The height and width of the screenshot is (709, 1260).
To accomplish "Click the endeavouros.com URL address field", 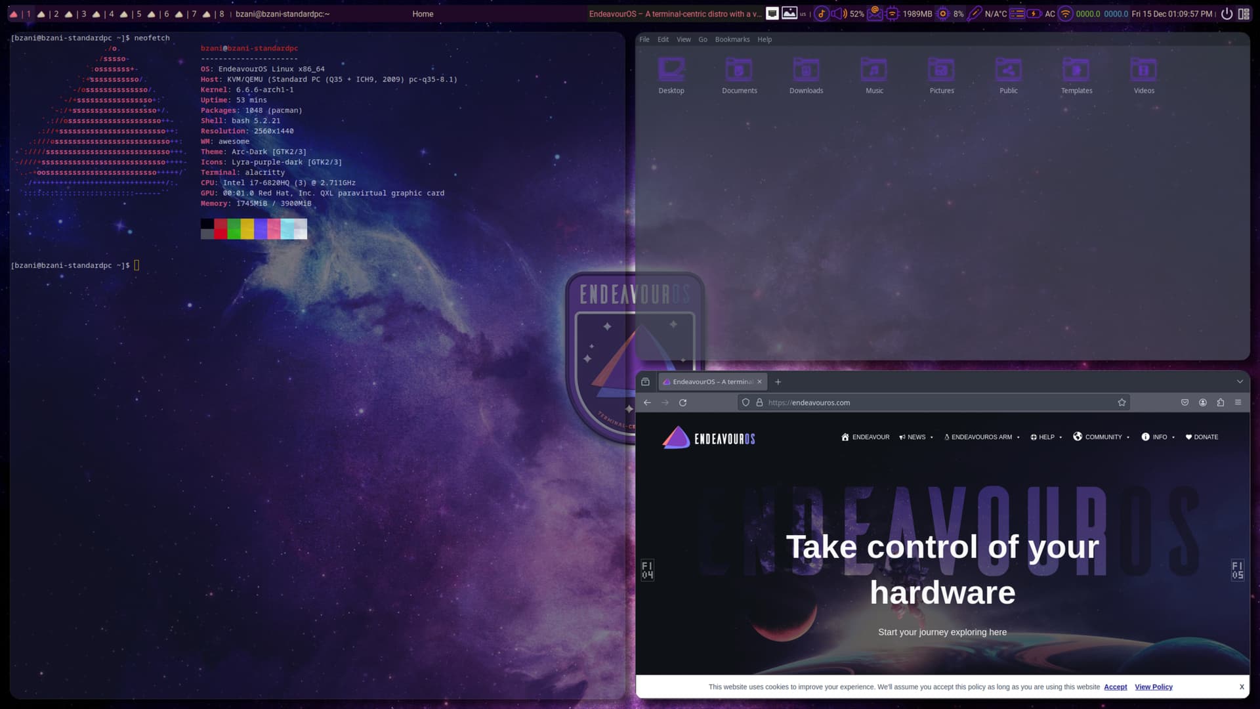I will coord(919,402).
